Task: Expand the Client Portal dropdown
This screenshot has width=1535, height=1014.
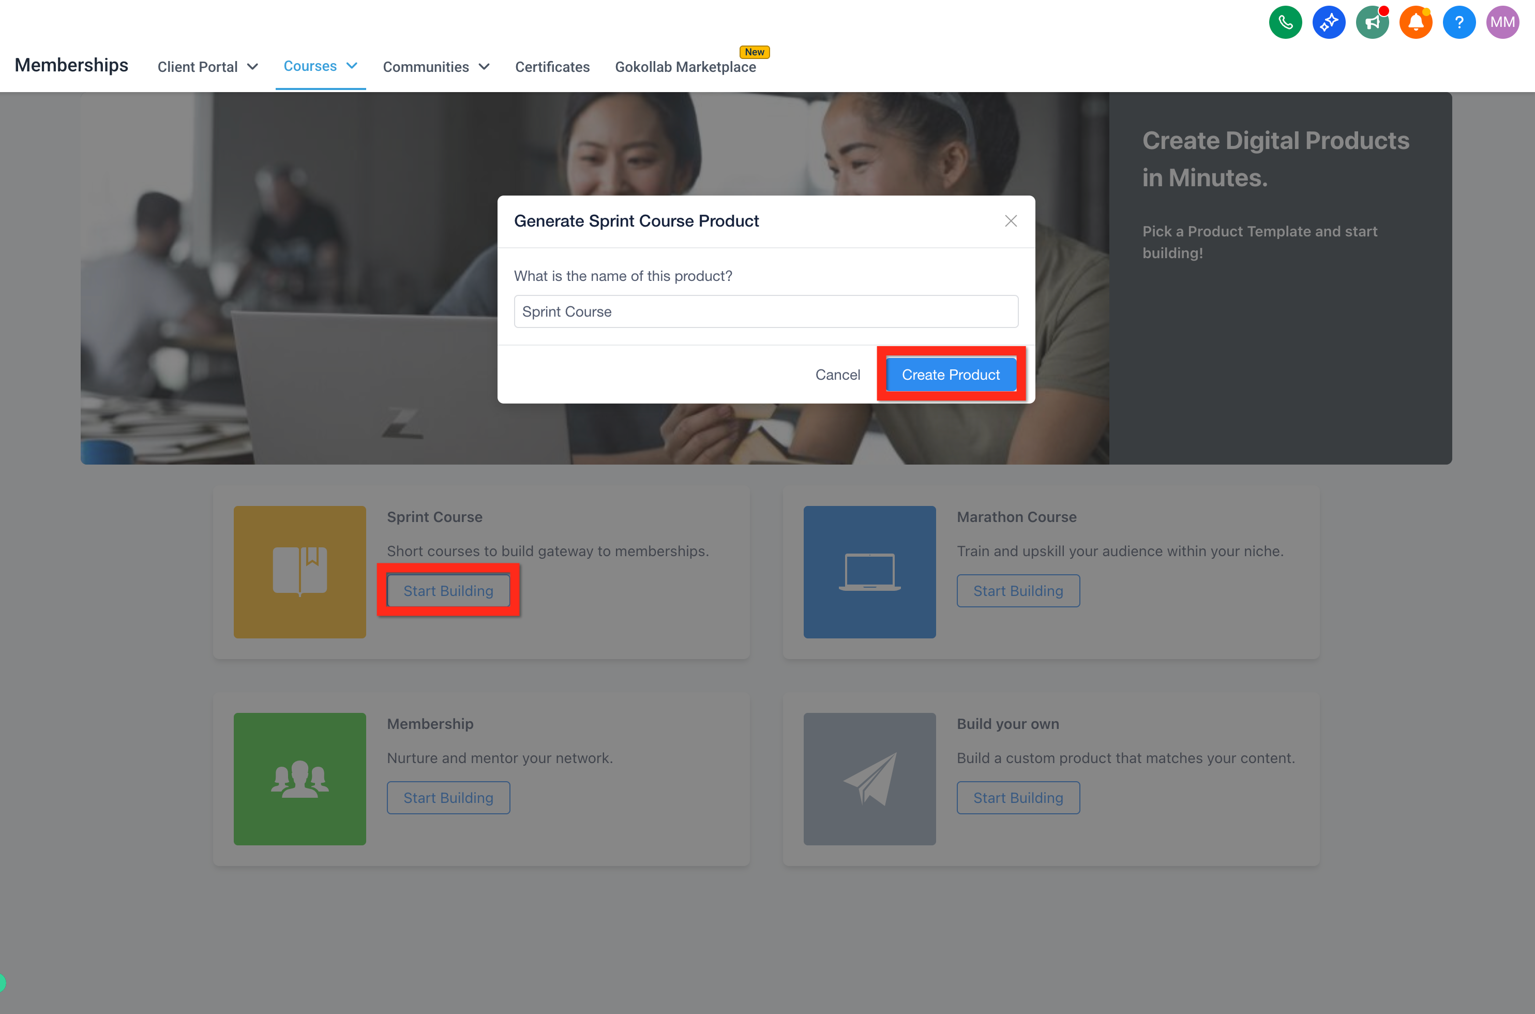Action: click(x=207, y=67)
